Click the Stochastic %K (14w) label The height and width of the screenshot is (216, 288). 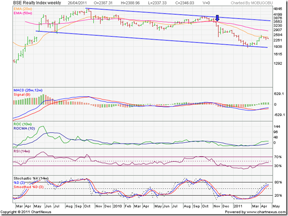31,178
